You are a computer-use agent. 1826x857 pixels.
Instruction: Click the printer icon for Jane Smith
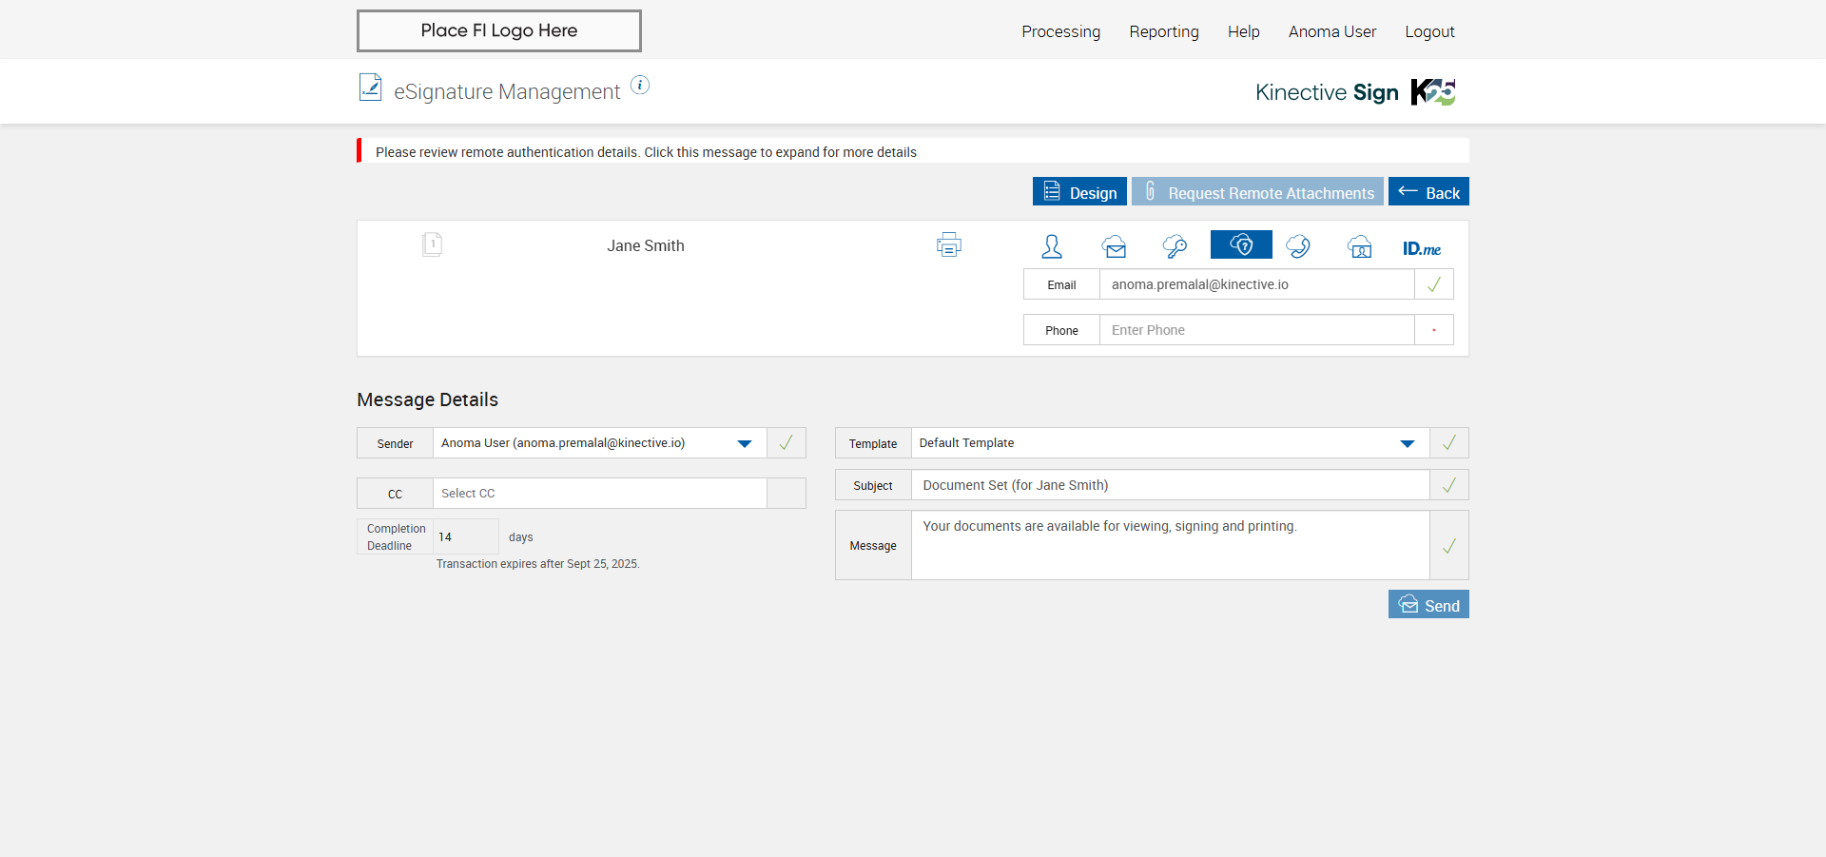948,245
